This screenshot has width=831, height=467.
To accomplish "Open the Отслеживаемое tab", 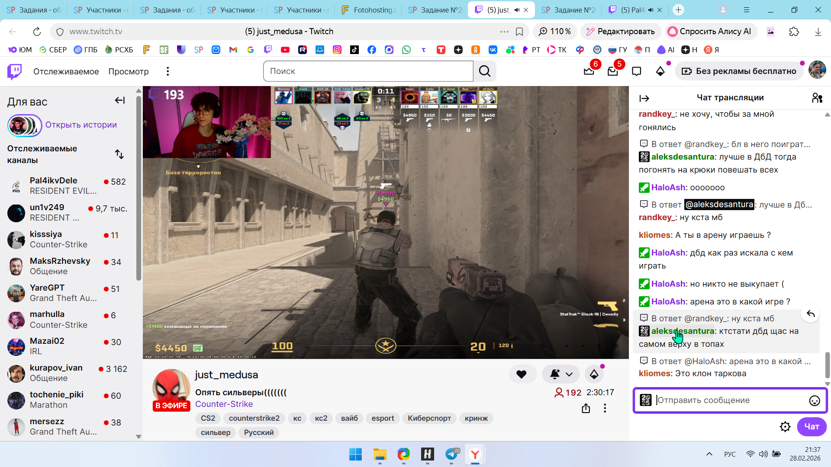I will [x=66, y=71].
